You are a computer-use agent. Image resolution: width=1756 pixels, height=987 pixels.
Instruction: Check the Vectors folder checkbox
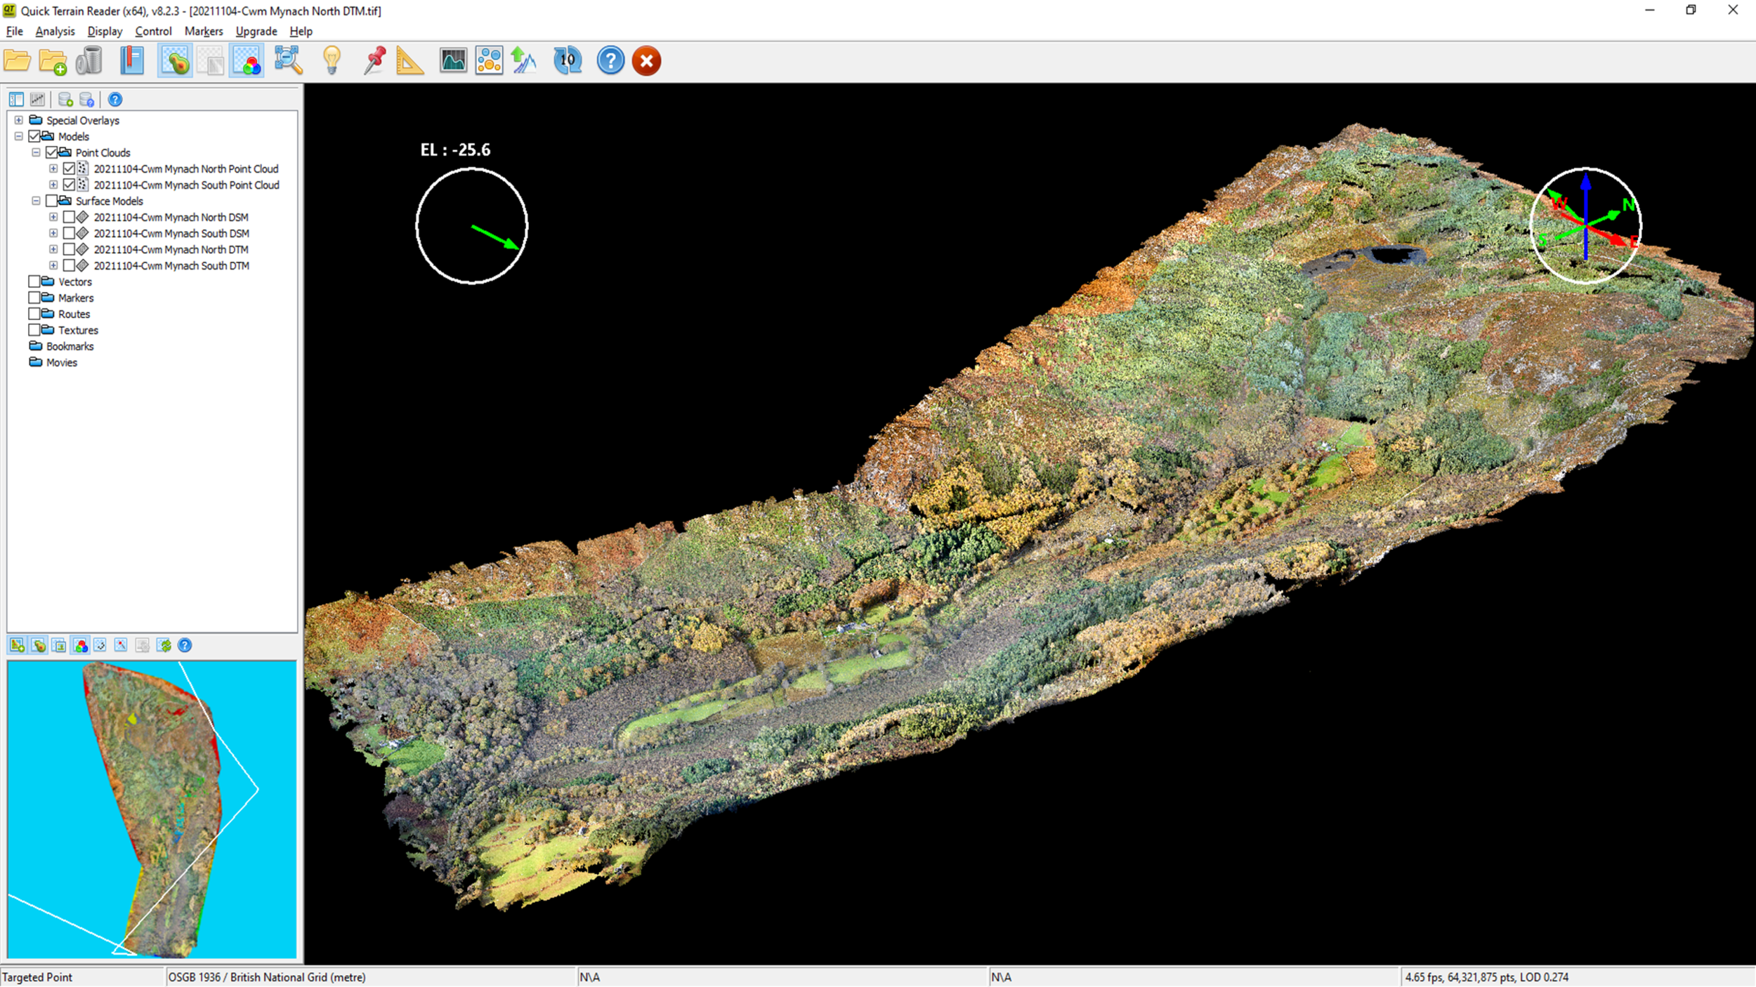click(x=34, y=281)
